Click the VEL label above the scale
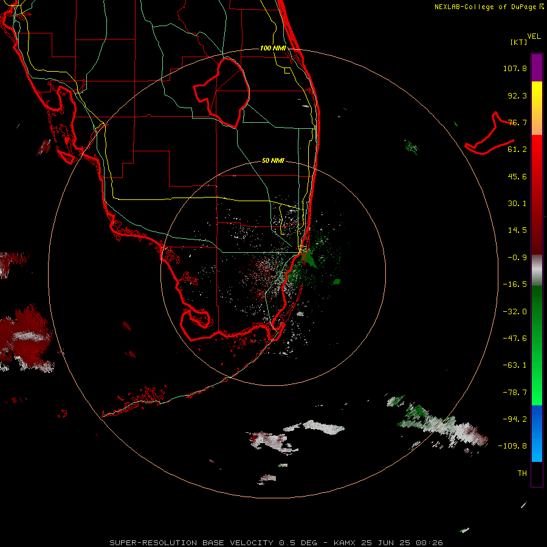The height and width of the screenshot is (547, 547). (534, 36)
